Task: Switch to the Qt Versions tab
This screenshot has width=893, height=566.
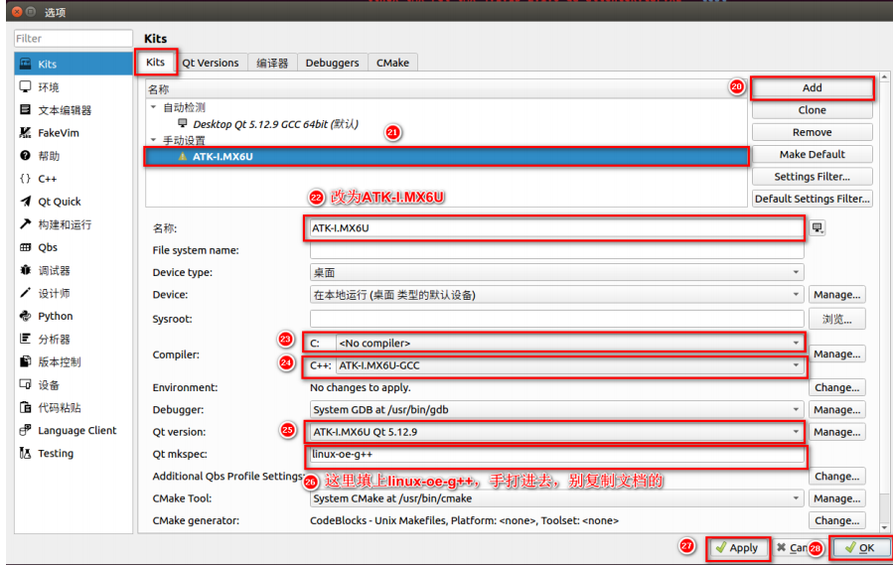Action: point(211,63)
